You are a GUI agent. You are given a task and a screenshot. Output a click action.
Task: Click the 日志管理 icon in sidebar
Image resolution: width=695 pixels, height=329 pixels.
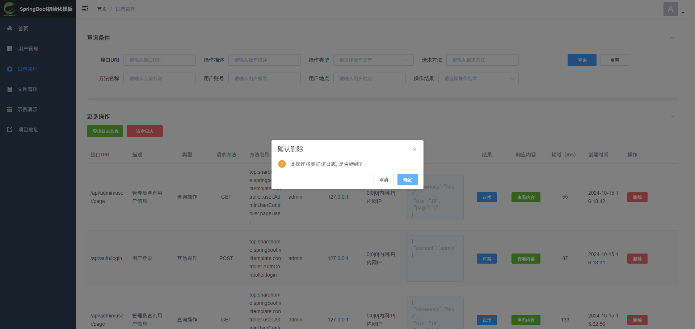coord(10,69)
